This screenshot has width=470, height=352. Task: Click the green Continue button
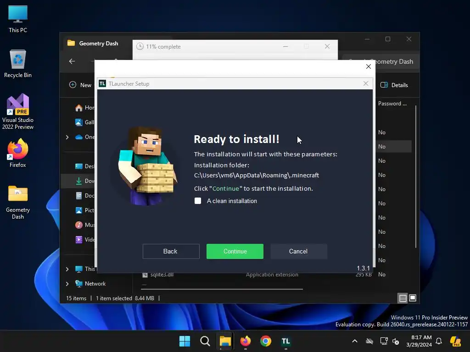coord(235,252)
